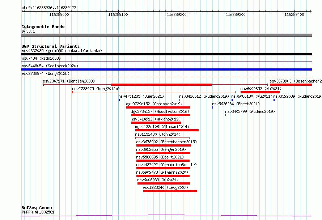322x220 pixels.
Task: Select the esv2738975 (Wong2012b) label
Action: [x=96, y=89]
